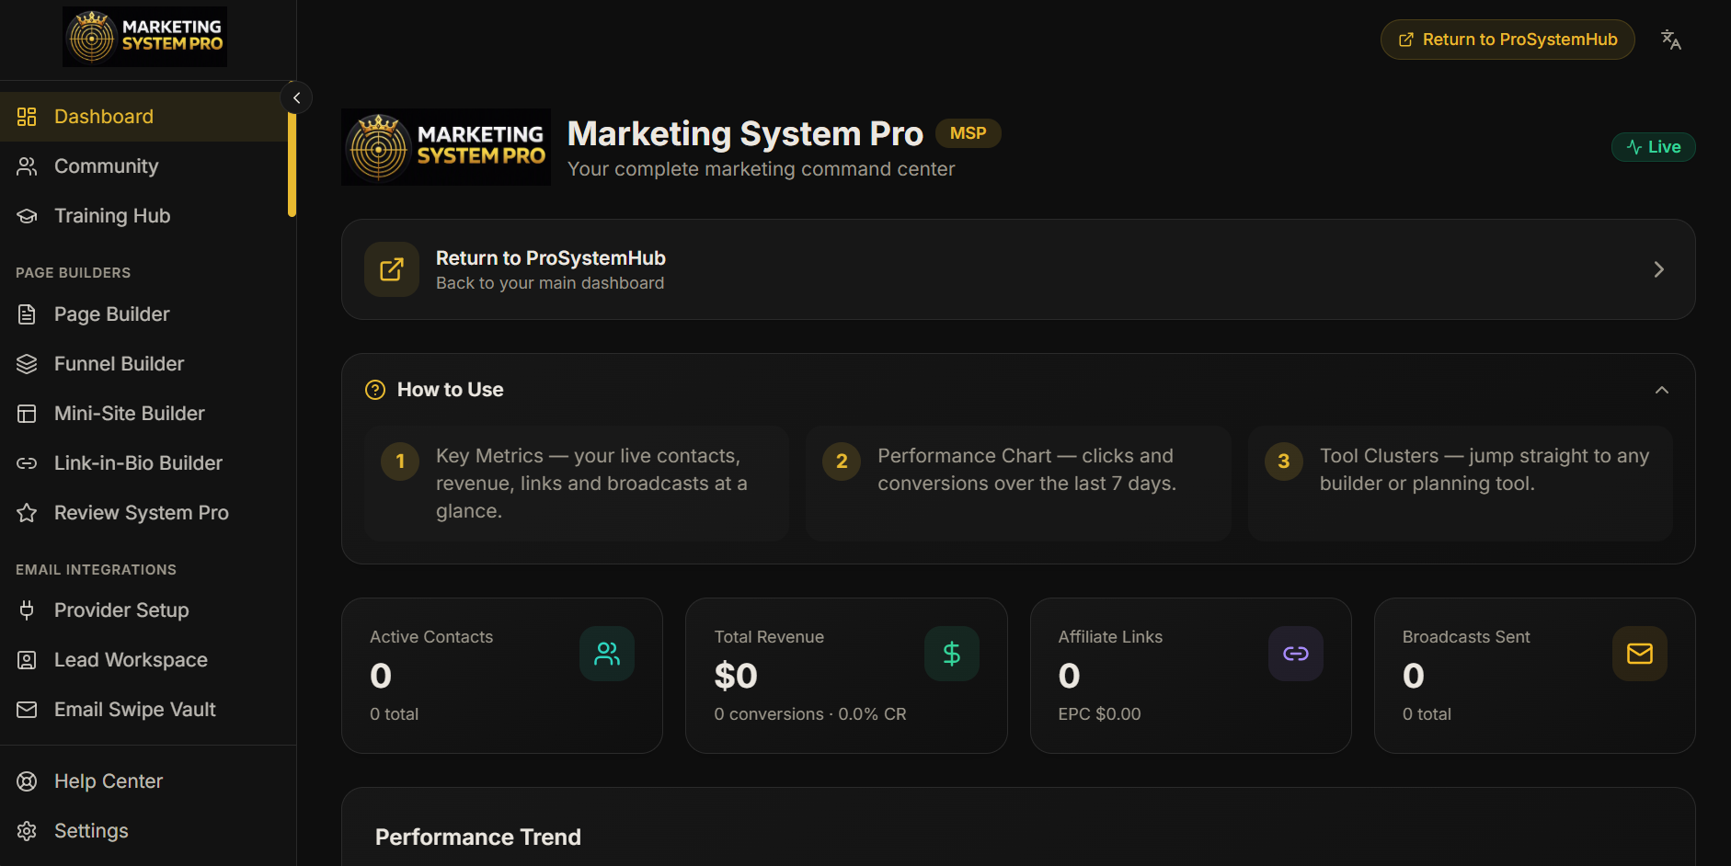Image resolution: width=1731 pixels, height=866 pixels.
Task: Click the Mini-Site Builder layout icon
Action: [27, 414]
